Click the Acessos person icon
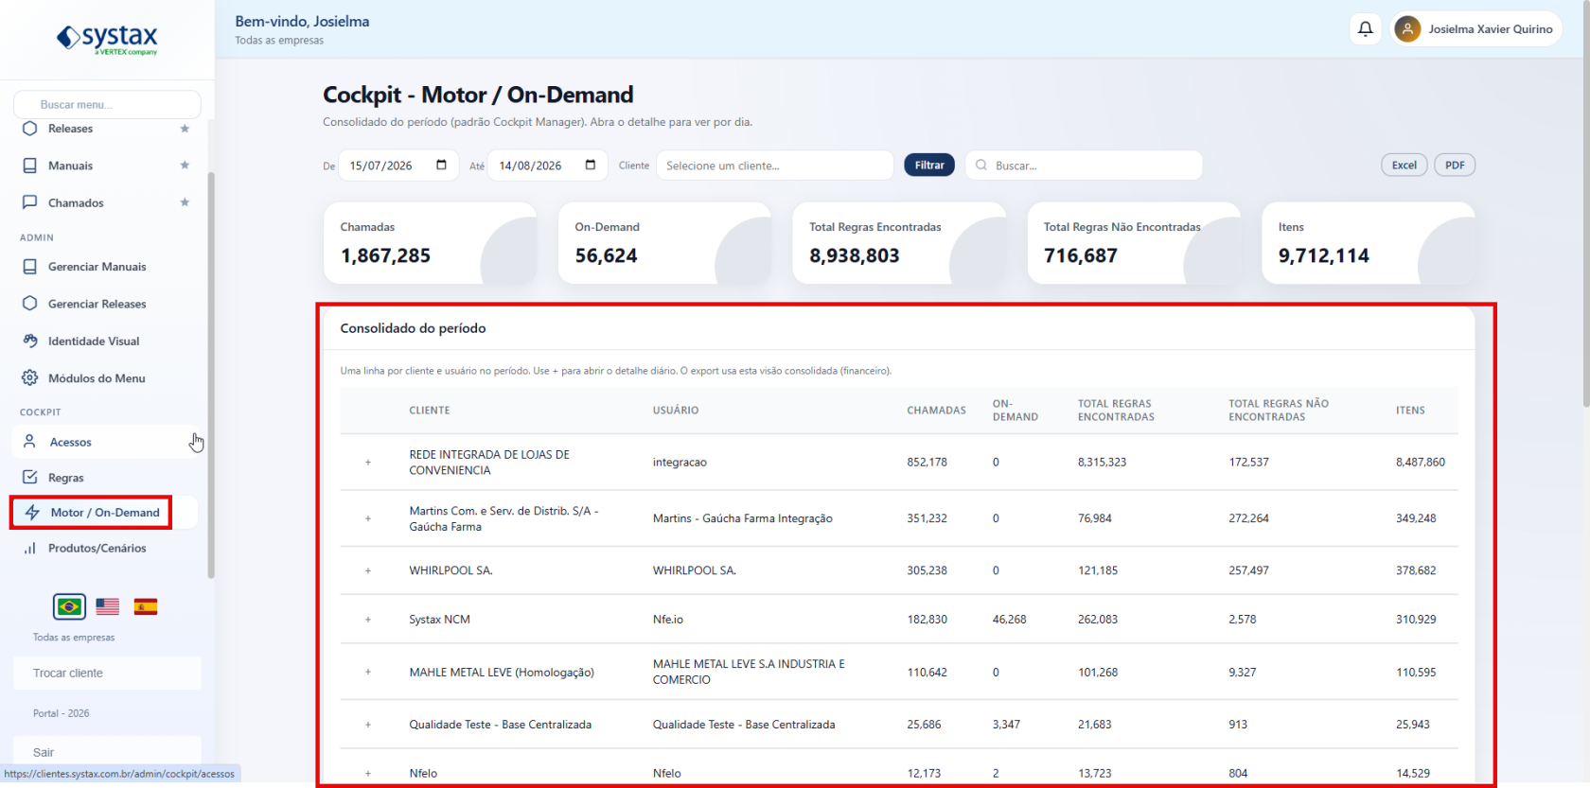The height and width of the screenshot is (788, 1590). [x=29, y=442]
